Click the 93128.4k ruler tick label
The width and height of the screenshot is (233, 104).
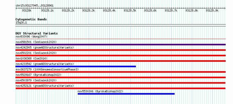pyautogui.click(x=109, y=10)
